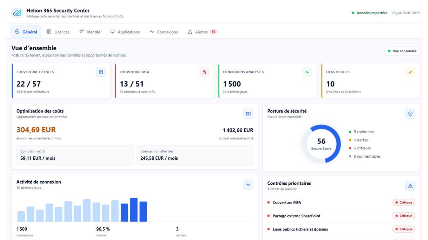
Task: Click the '29 juil. 2026 · 00:53' timestamp
Action: click(406, 13)
